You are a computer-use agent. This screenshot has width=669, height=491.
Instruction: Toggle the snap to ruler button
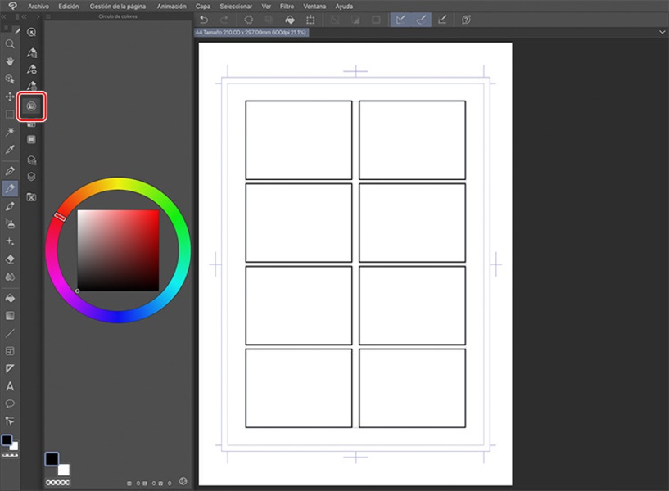click(400, 19)
